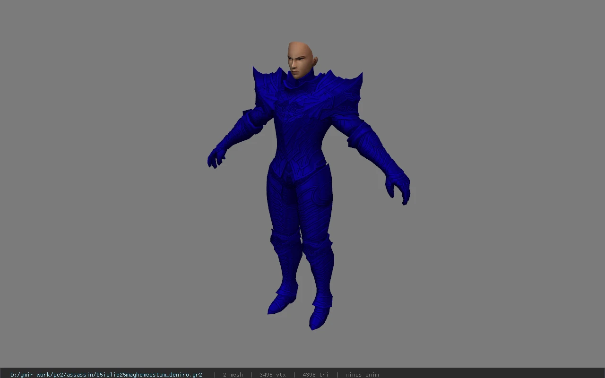Screen dimensions: 605x378
Task: Click the file path 05iulie25mayhemcostum_deniro.gr2 in status bar
Action: (x=106, y=375)
